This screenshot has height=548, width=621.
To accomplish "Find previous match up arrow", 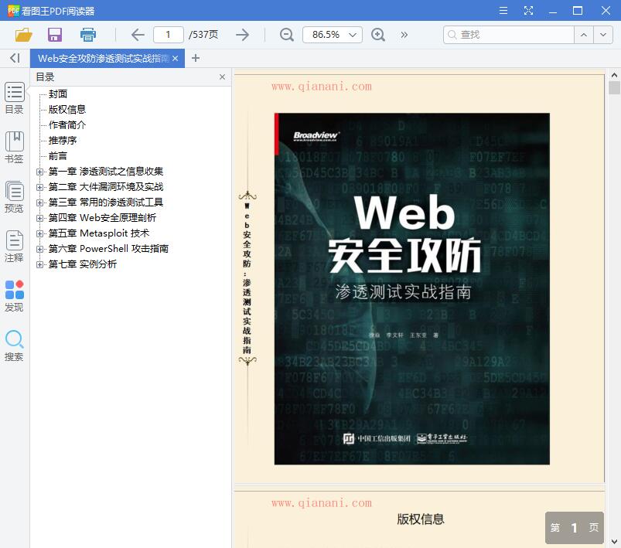I will (x=584, y=35).
